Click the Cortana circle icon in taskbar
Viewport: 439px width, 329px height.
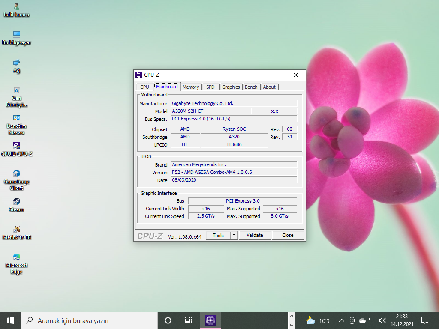(x=168, y=320)
